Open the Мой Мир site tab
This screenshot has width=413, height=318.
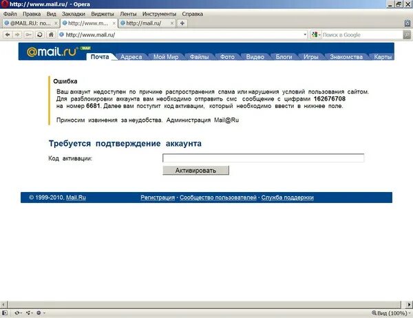point(166,56)
